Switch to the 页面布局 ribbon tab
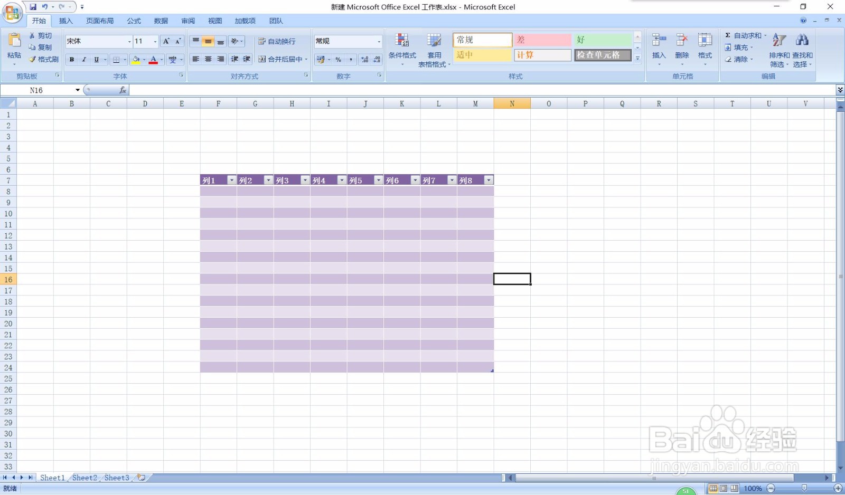 pyautogui.click(x=100, y=21)
